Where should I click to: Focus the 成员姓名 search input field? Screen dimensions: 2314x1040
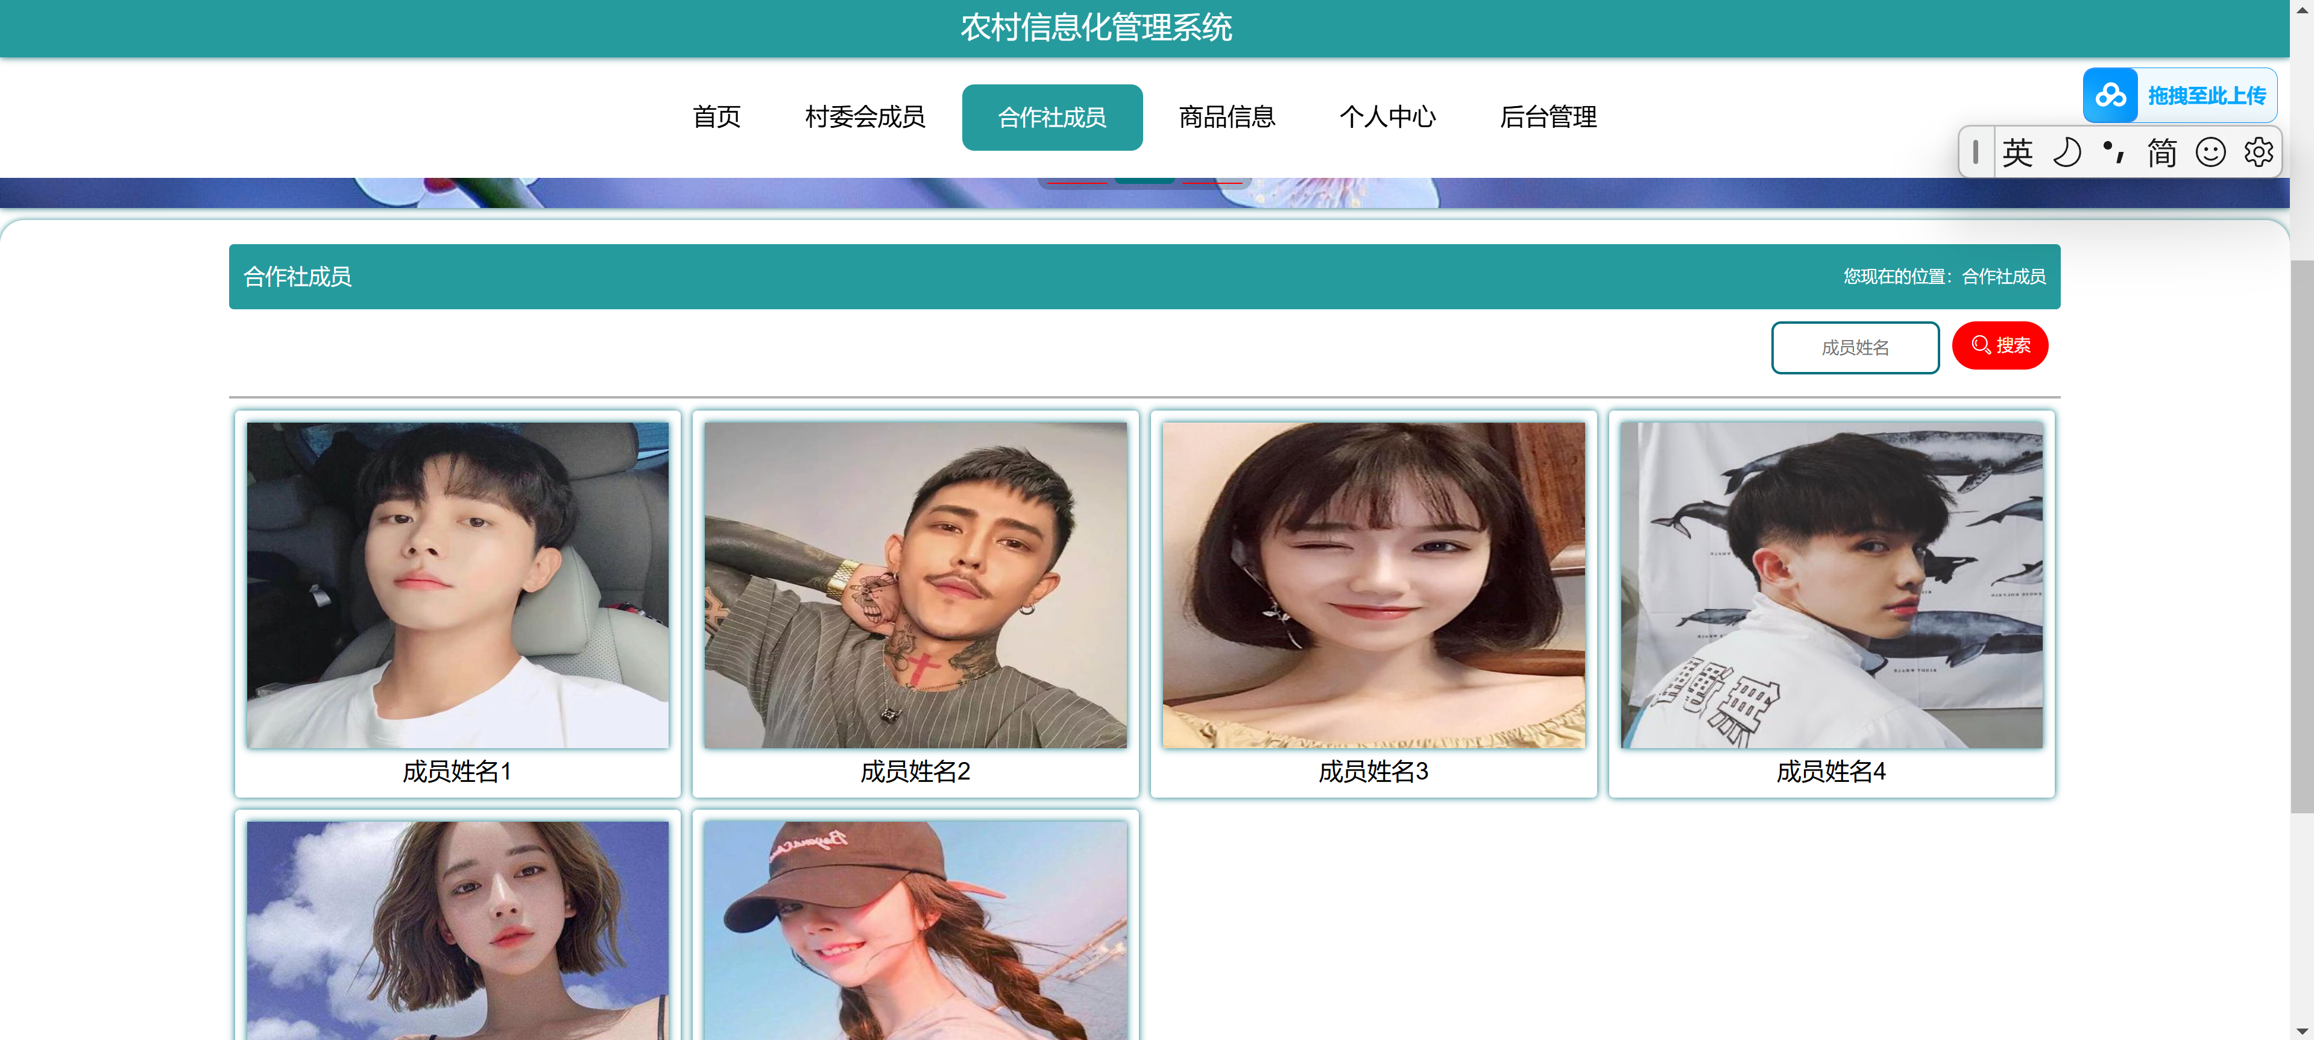point(1854,347)
